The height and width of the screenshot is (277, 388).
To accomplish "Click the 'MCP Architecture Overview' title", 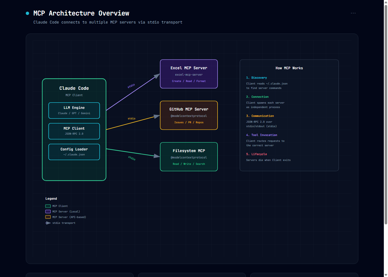I will 81,13.
